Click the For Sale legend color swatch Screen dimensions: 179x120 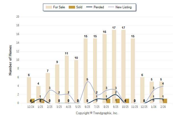tap(49, 7)
